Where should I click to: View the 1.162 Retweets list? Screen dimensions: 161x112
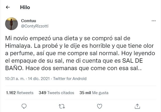click(x=19, y=93)
